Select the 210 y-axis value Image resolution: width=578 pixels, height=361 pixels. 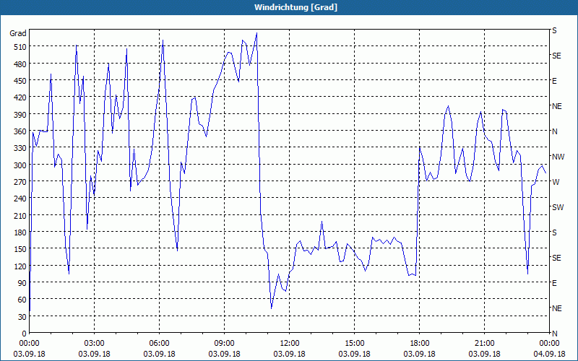point(20,215)
